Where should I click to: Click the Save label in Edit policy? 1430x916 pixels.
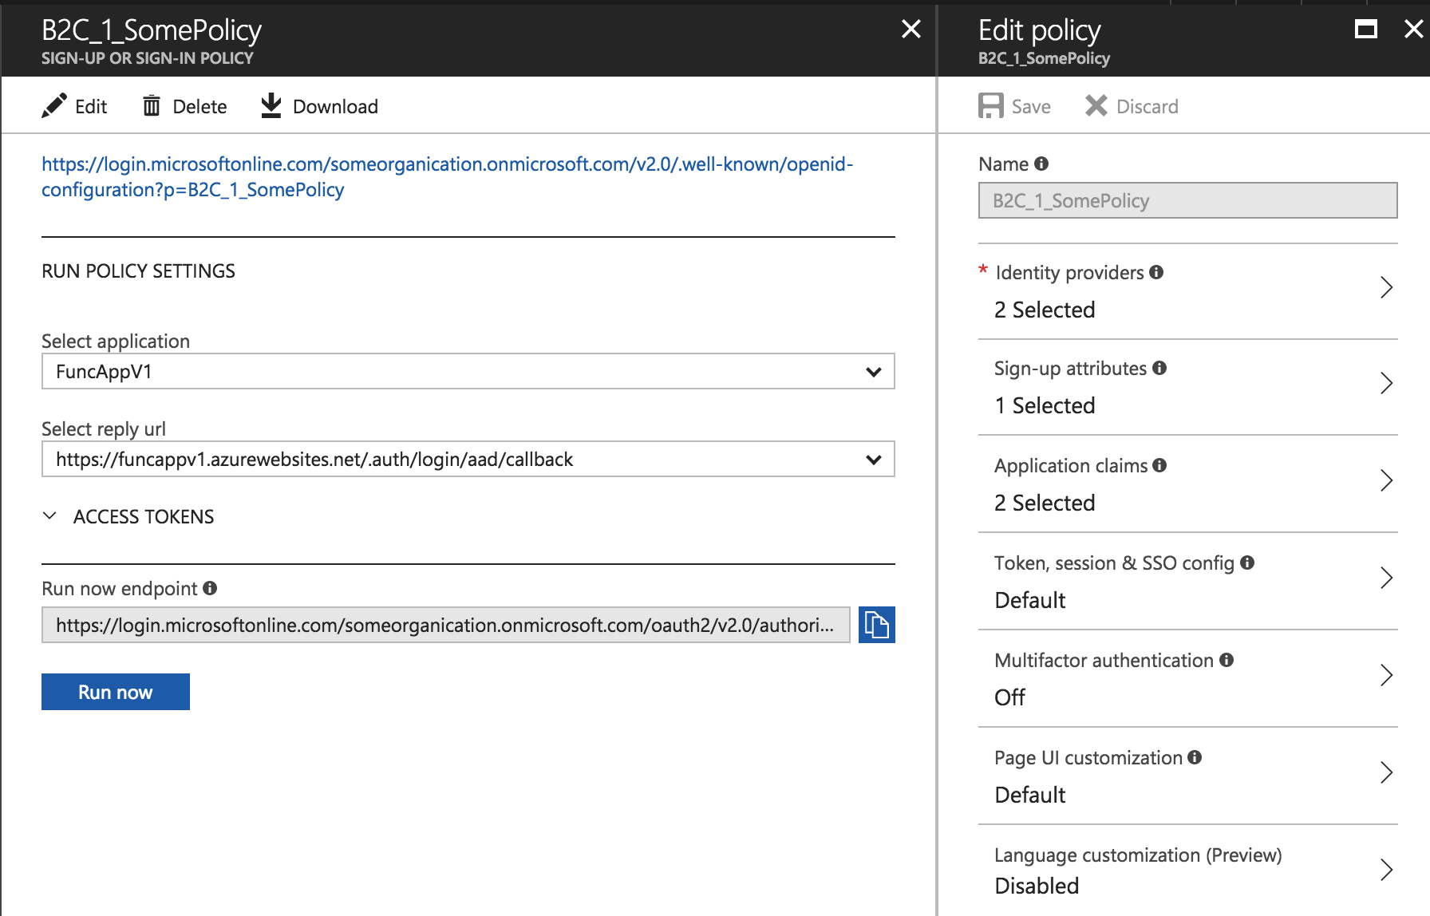click(x=1031, y=107)
